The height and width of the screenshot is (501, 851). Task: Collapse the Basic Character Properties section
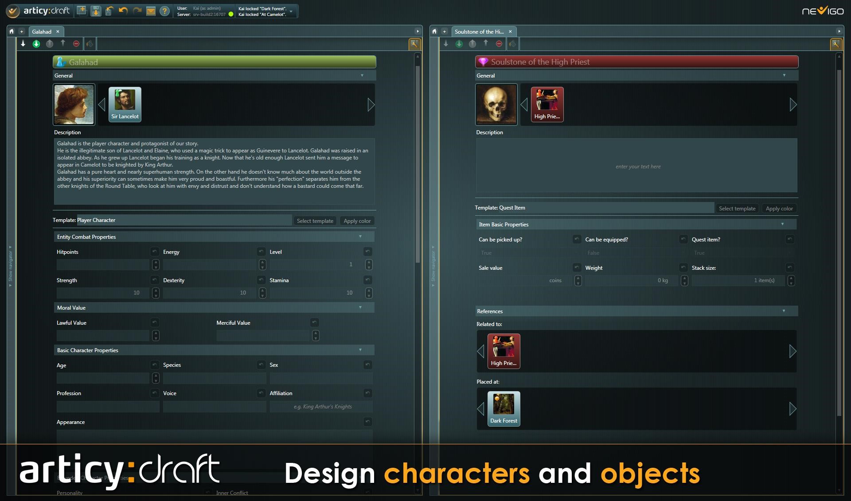click(x=360, y=350)
